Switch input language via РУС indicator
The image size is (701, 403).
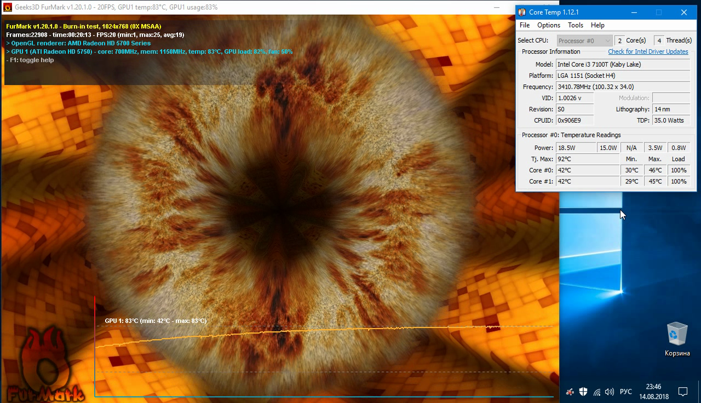click(x=625, y=392)
